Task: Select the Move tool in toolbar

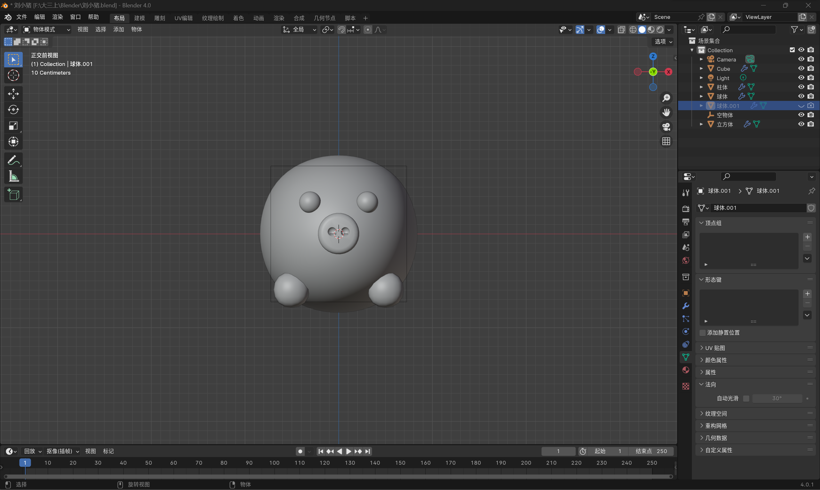Action: (x=13, y=94)
